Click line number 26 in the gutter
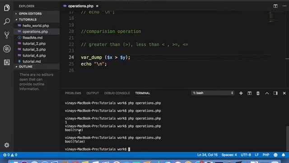The width and height of the screenshot is (289, 163). point(71,71)
